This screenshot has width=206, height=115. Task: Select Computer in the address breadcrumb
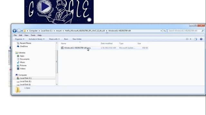pos(33,31)
